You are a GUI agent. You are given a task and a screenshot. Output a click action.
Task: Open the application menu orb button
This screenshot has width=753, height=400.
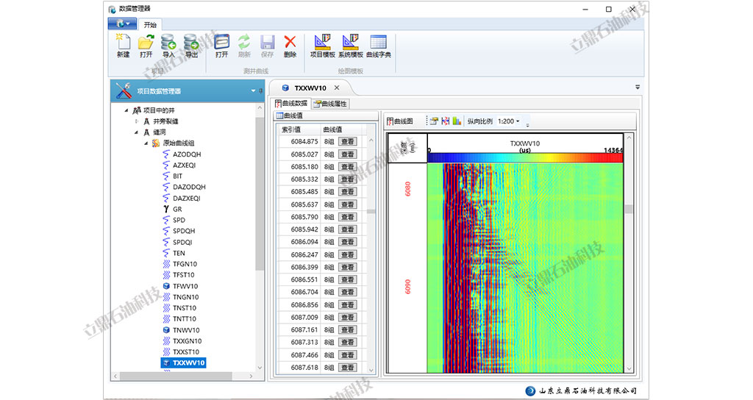point(123,24)
